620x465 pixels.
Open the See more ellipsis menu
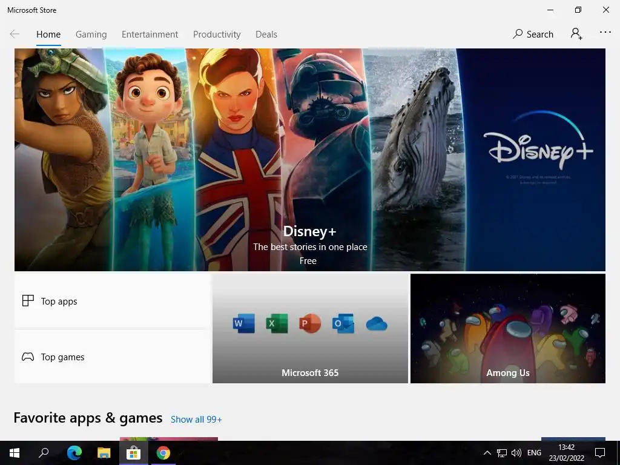point(605,33)
